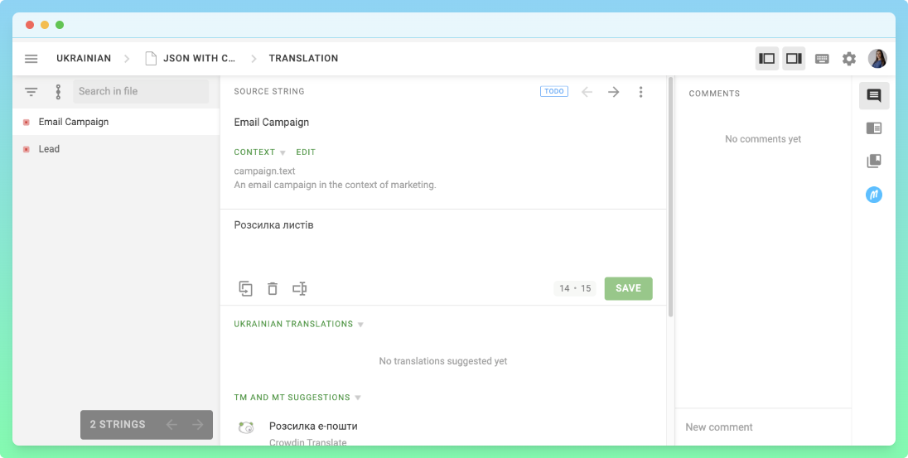Click the text selection mode icon
The image size is (908, 458).
(x=299, y=288)
